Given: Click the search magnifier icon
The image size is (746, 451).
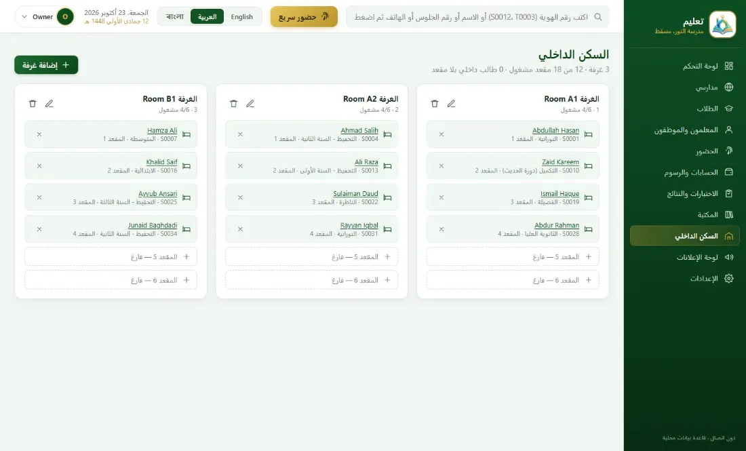Looking at the screenshot, I should coord(598,17).
